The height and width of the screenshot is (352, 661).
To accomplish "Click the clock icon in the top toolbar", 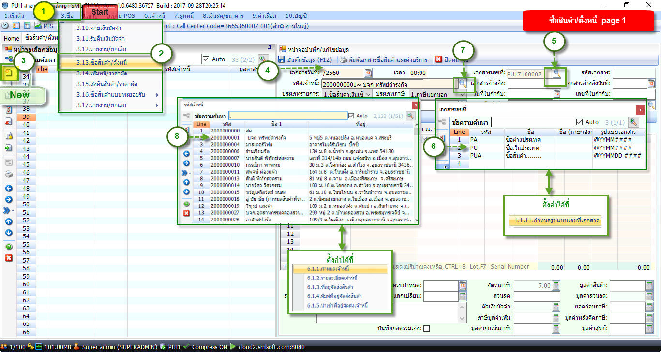I will pyautogui.click(x=5, y=26).
